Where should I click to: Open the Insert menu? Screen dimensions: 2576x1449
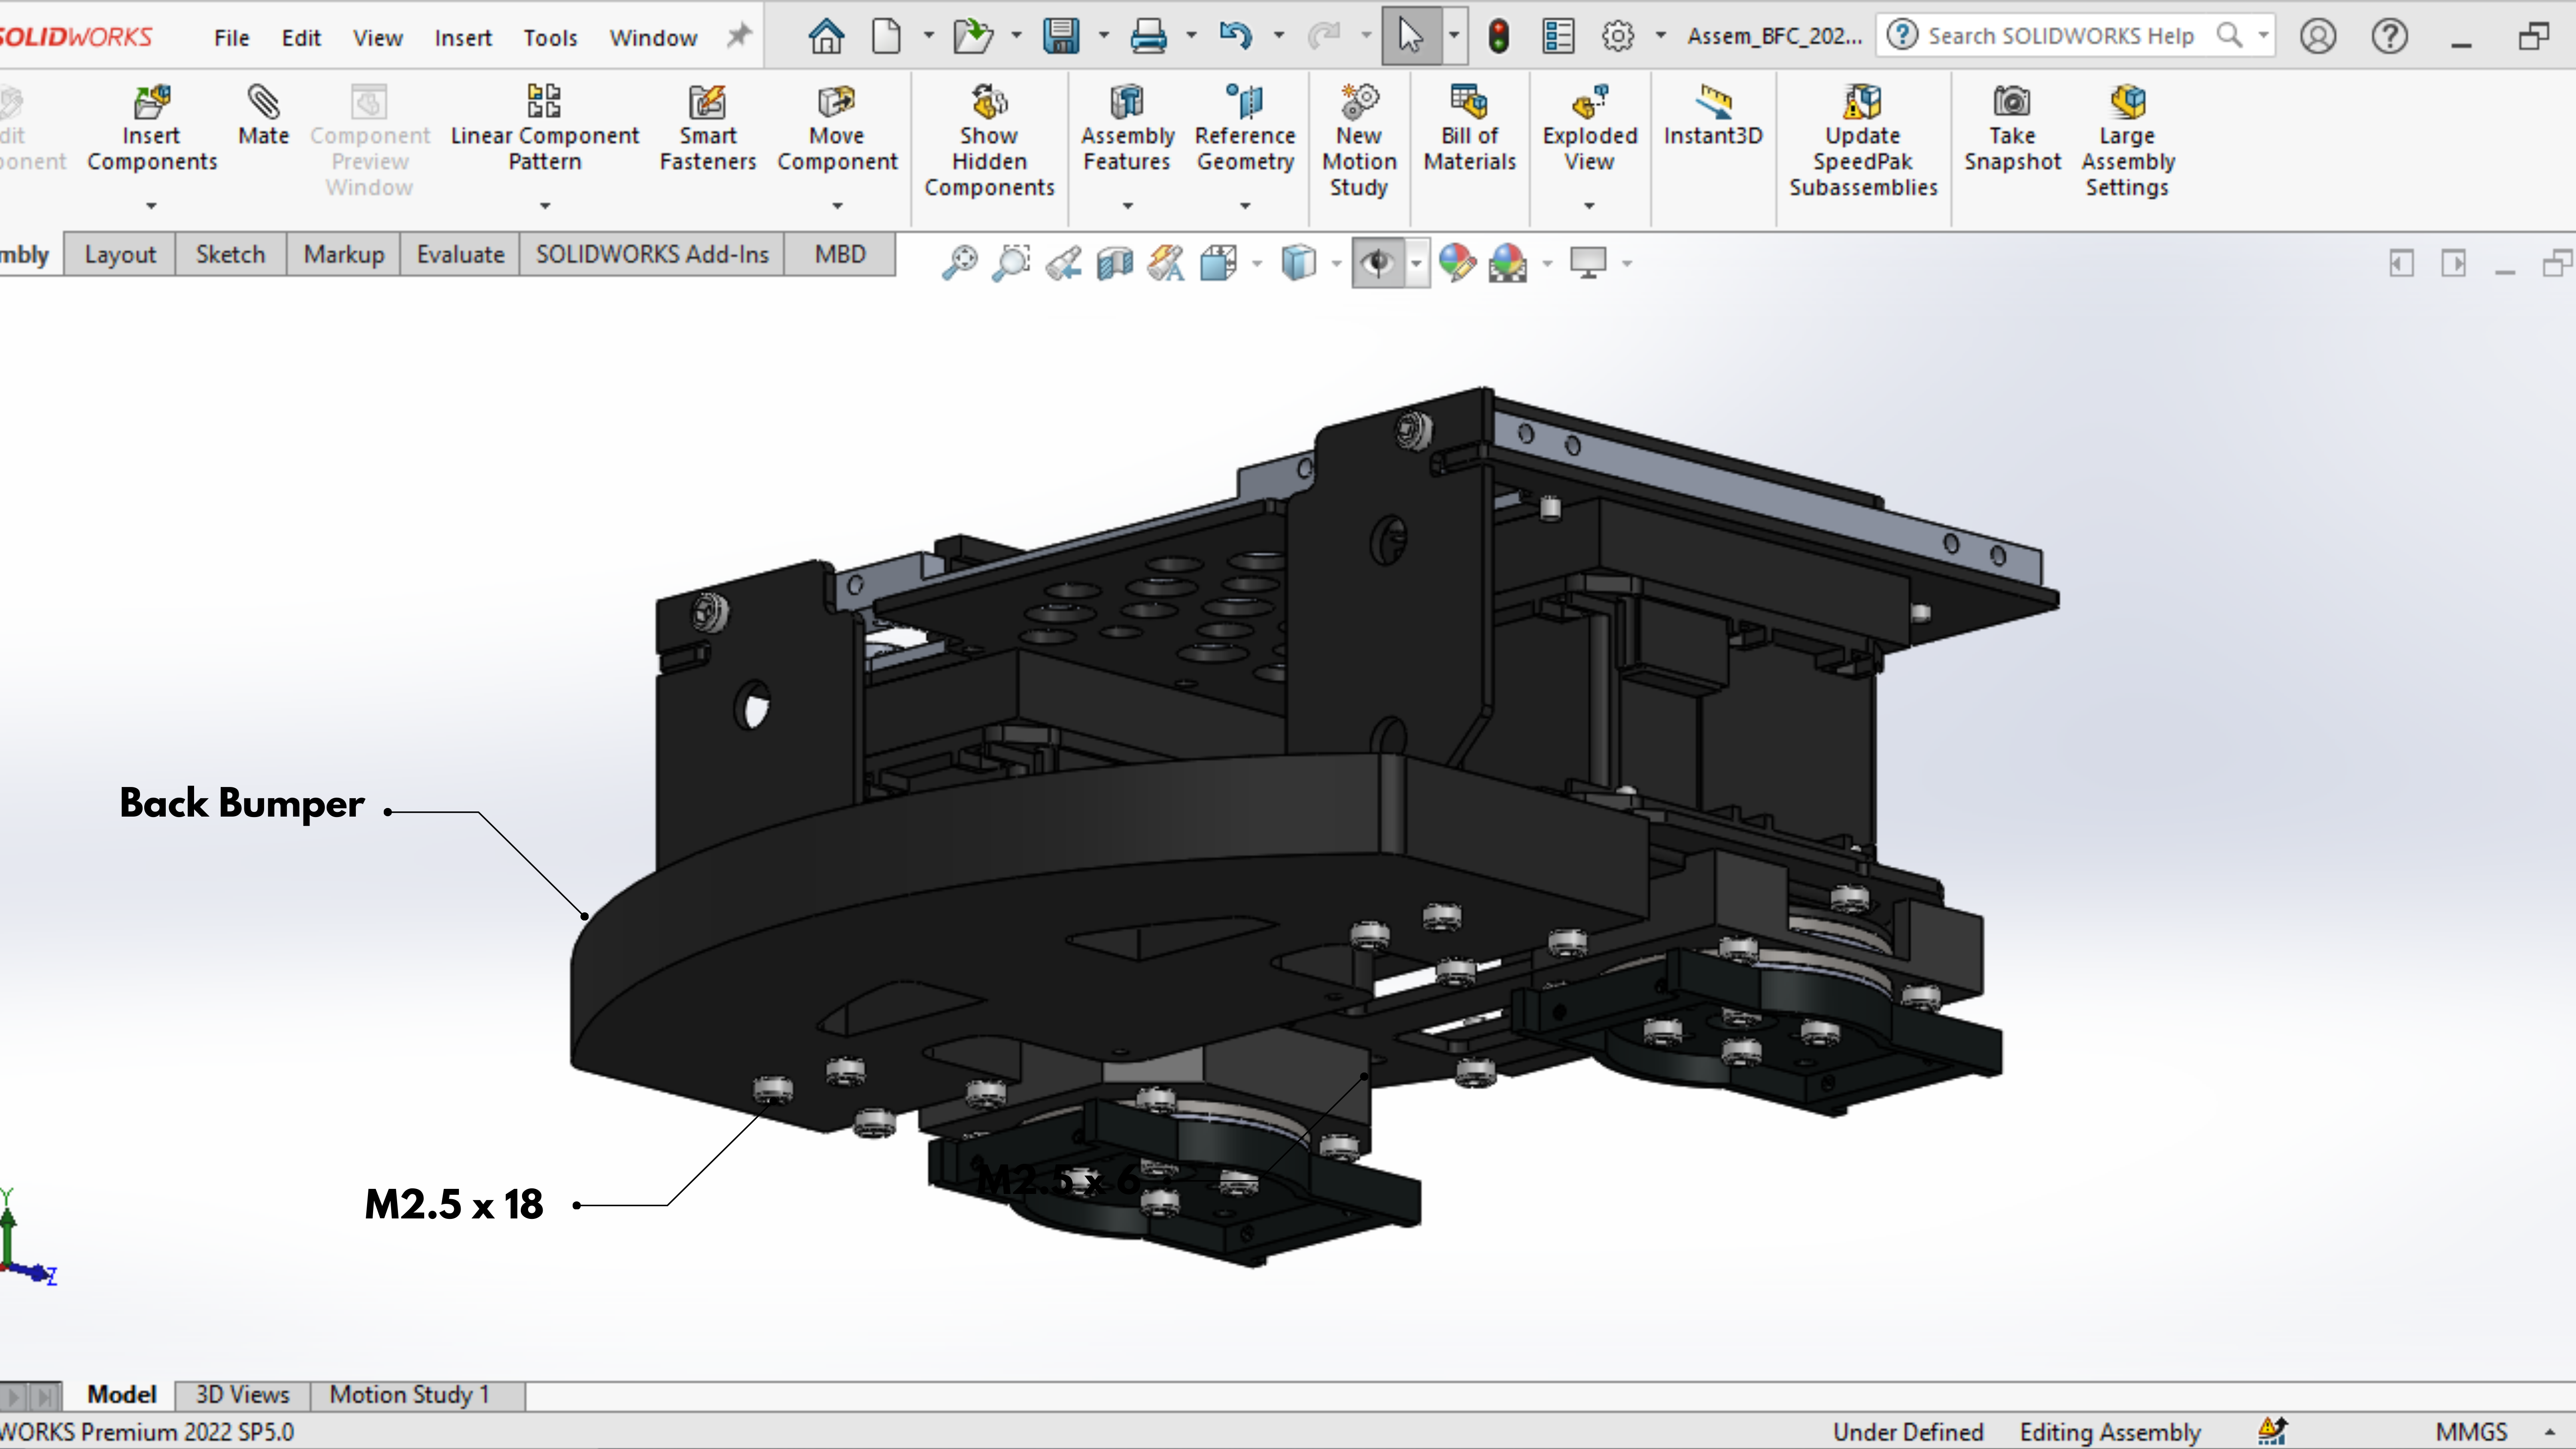tap(463, 38)
